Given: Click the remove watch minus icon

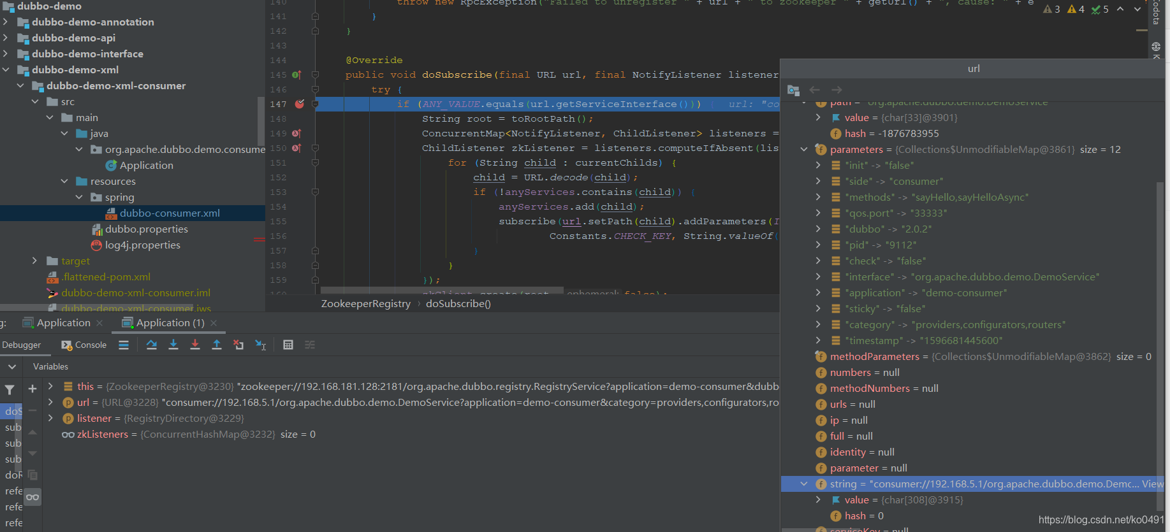Looking at the screenshot, I should click(33, 410).
